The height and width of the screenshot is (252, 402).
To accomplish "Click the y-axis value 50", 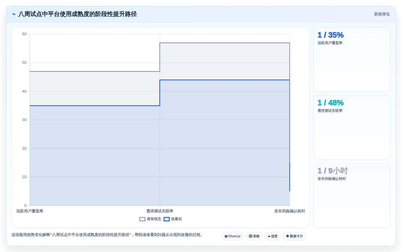I will point(24,63).
